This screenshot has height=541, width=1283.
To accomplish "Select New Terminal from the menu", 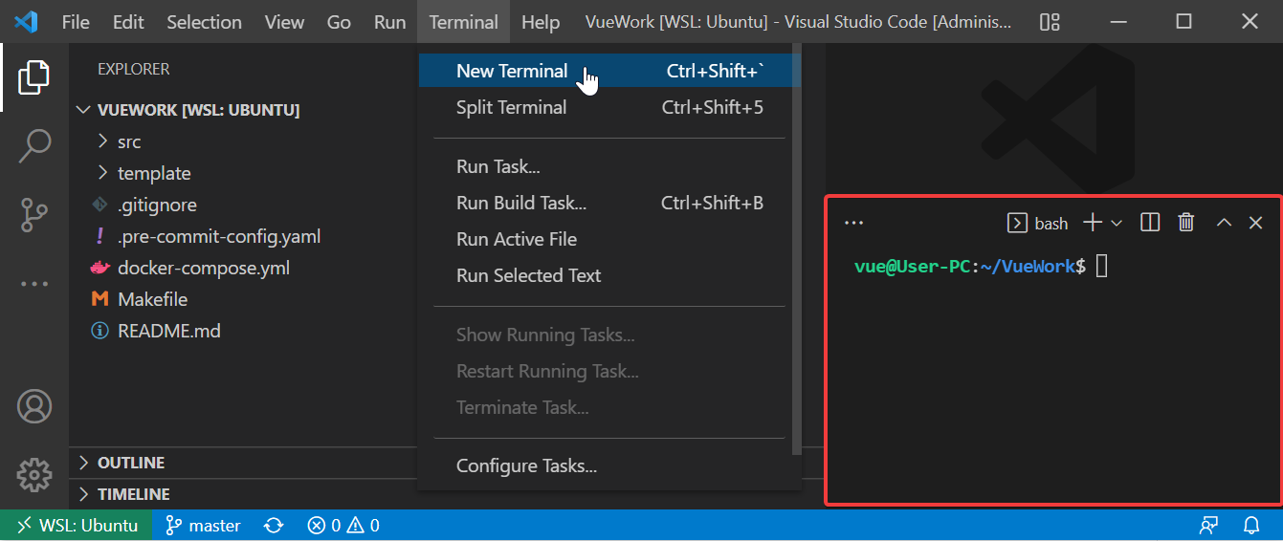I will coord(609,71).
